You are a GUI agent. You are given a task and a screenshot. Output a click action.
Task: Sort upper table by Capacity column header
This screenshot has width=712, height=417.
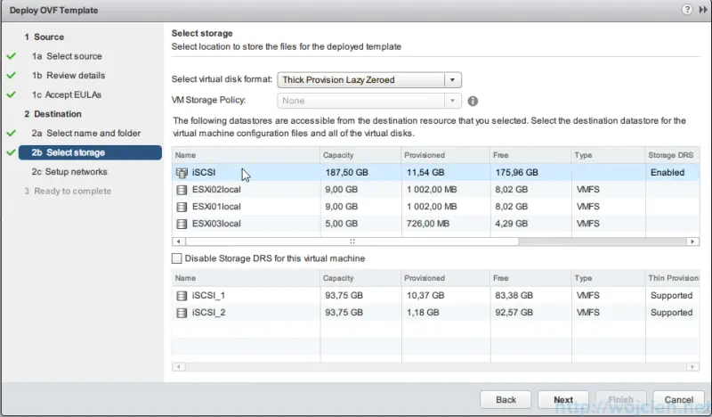coord(360,155)
